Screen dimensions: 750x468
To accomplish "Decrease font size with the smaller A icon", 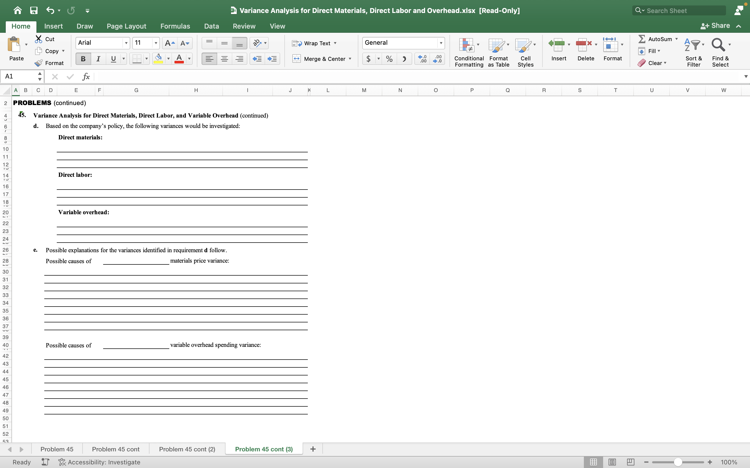I will tap(185, 43).
